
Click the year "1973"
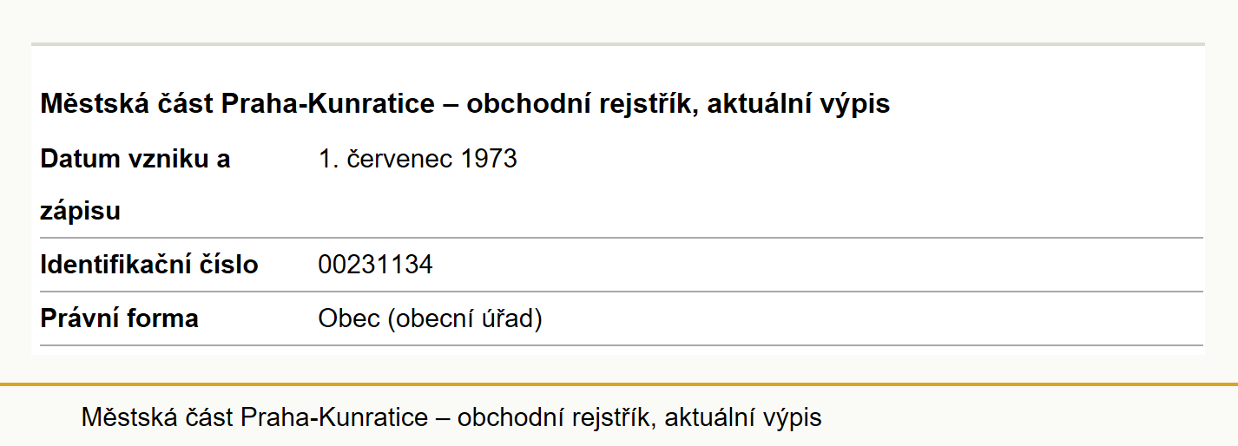pos(490,160)
